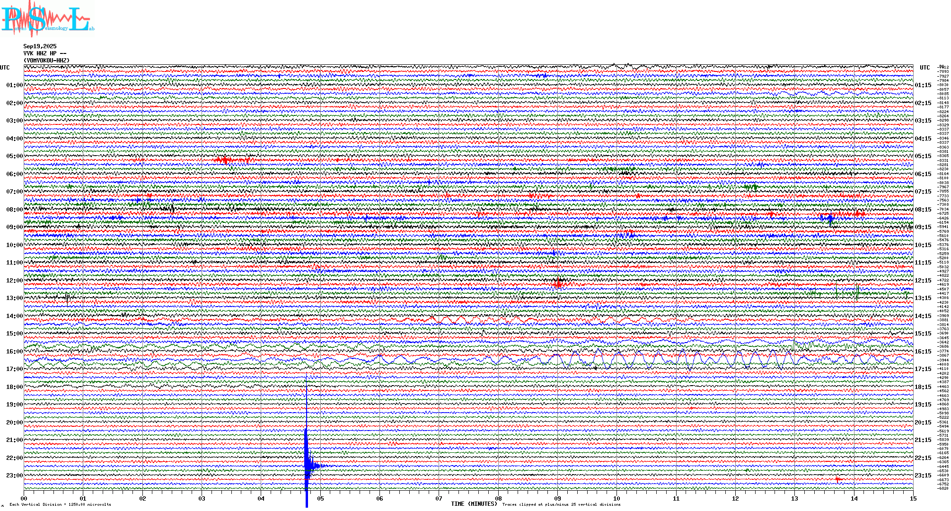Click the 12:00 hour label

(14, 281)
